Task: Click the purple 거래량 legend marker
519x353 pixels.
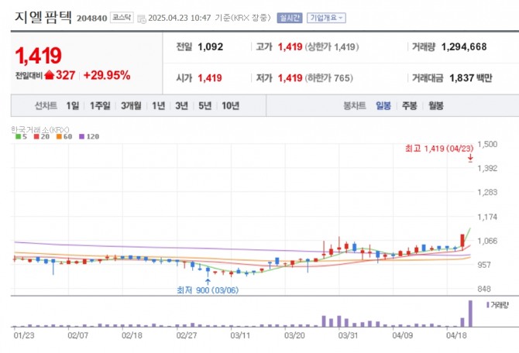Action: click(x=487, y=305)
